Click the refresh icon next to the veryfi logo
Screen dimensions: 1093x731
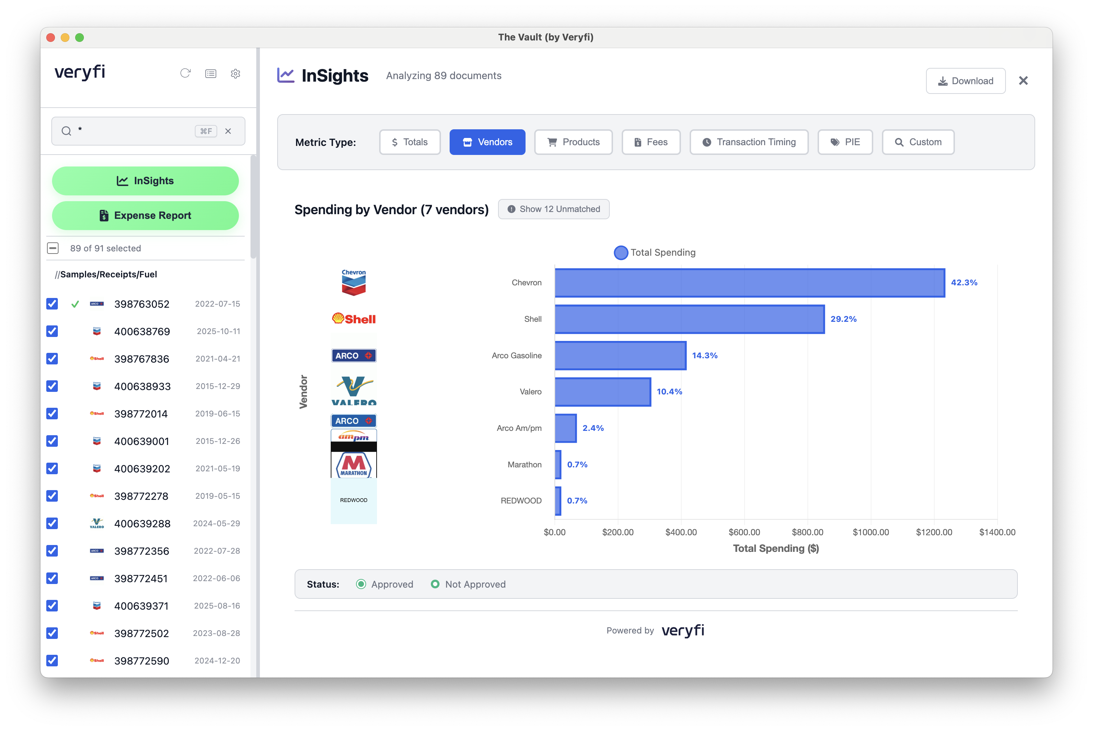pos(185,73)
